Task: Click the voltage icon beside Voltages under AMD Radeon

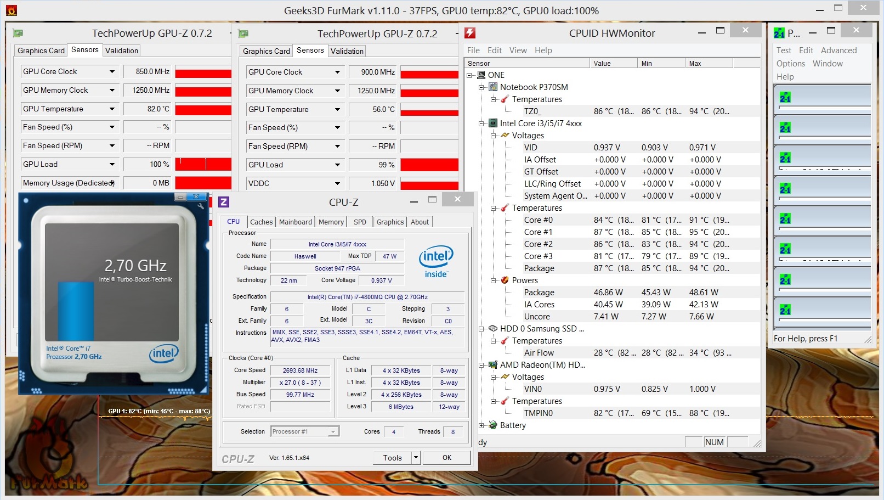Action: [505, 377]
